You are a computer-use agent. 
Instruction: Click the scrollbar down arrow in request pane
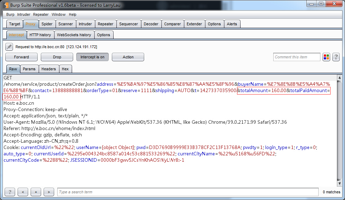[x=339, y=183]
